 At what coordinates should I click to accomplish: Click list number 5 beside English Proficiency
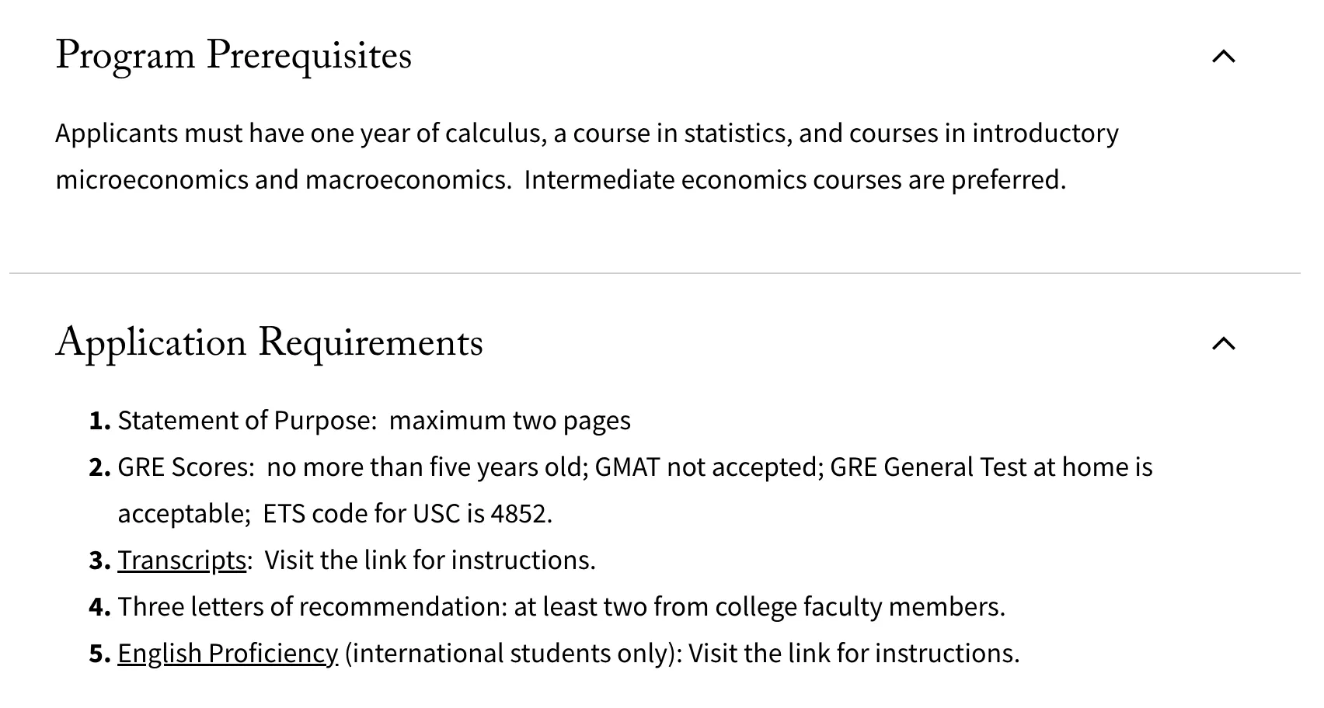pyautogui.click(x=99, y=654)
